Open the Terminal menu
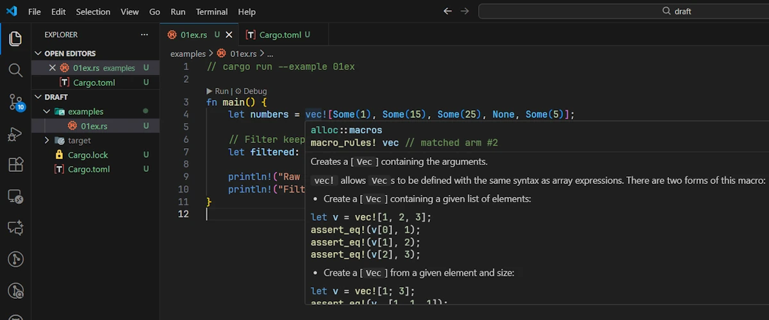Screen dimensions: 769x320 tap(211, 12)
